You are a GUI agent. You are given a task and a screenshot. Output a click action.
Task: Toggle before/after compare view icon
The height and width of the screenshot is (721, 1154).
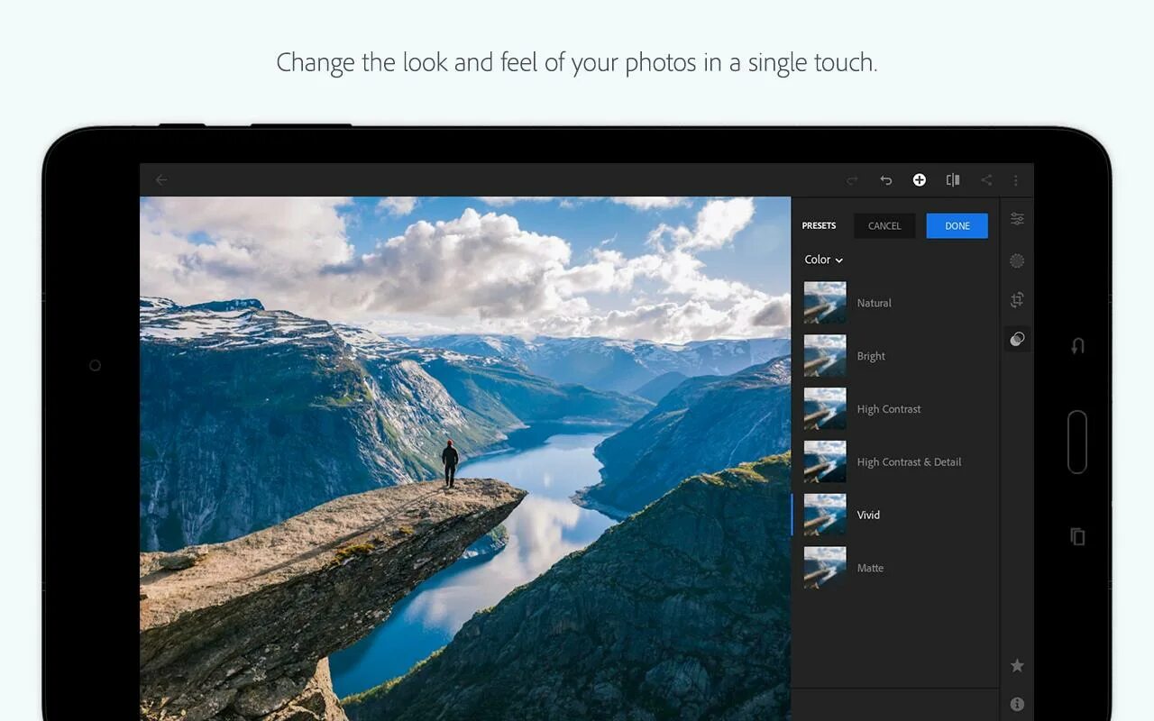click(953, 180)
